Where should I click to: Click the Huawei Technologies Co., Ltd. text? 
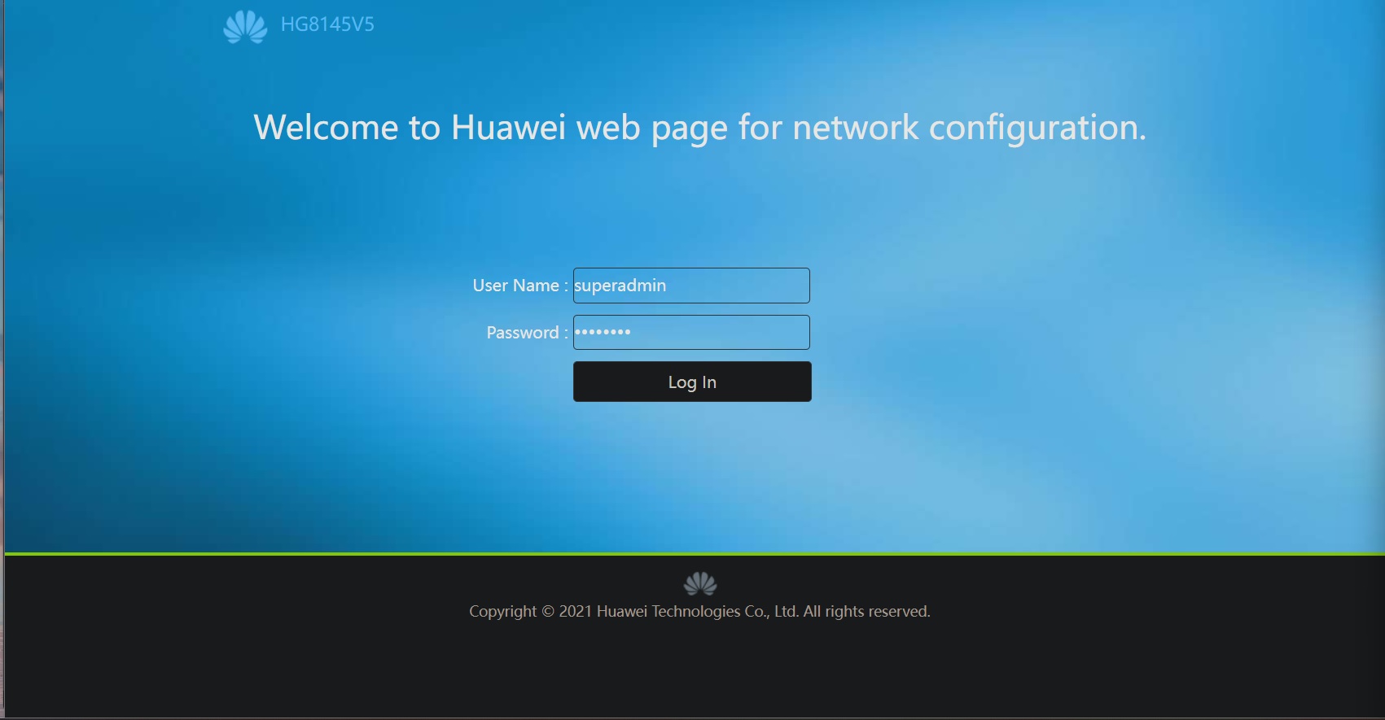(x=698, y=612)
